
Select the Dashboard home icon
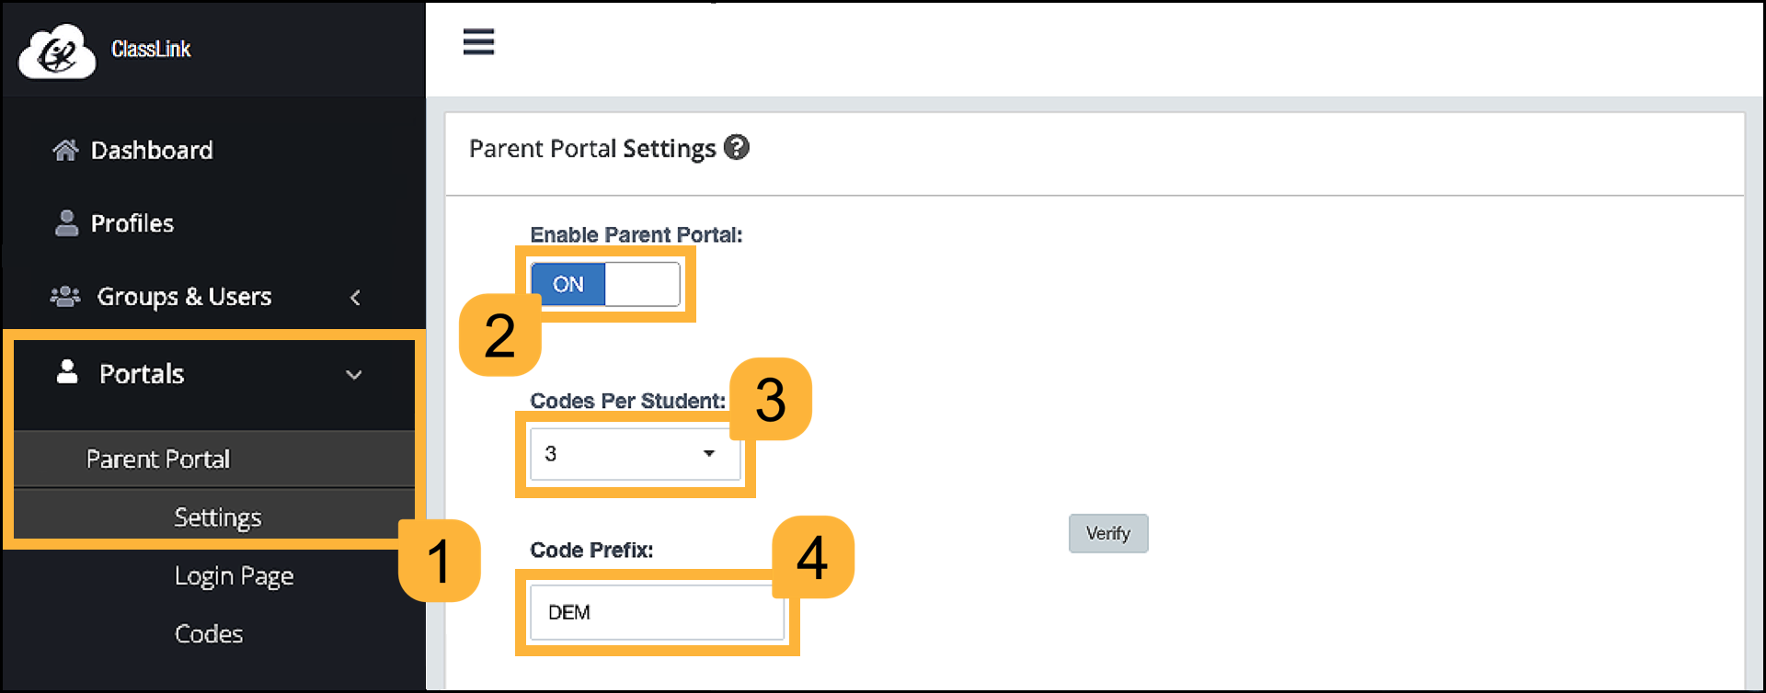tap(64, 149)
